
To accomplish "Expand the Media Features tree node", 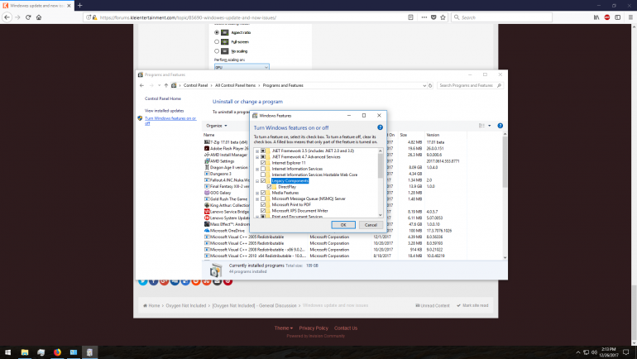I will [x=256, y=193].
